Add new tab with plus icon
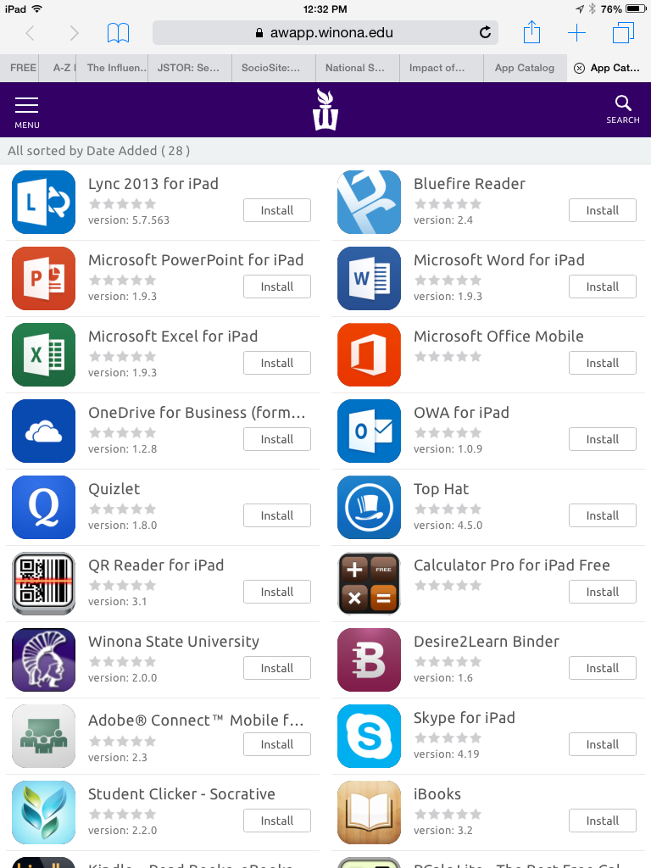Screen dimensions: 651x868 coord(576,33)
